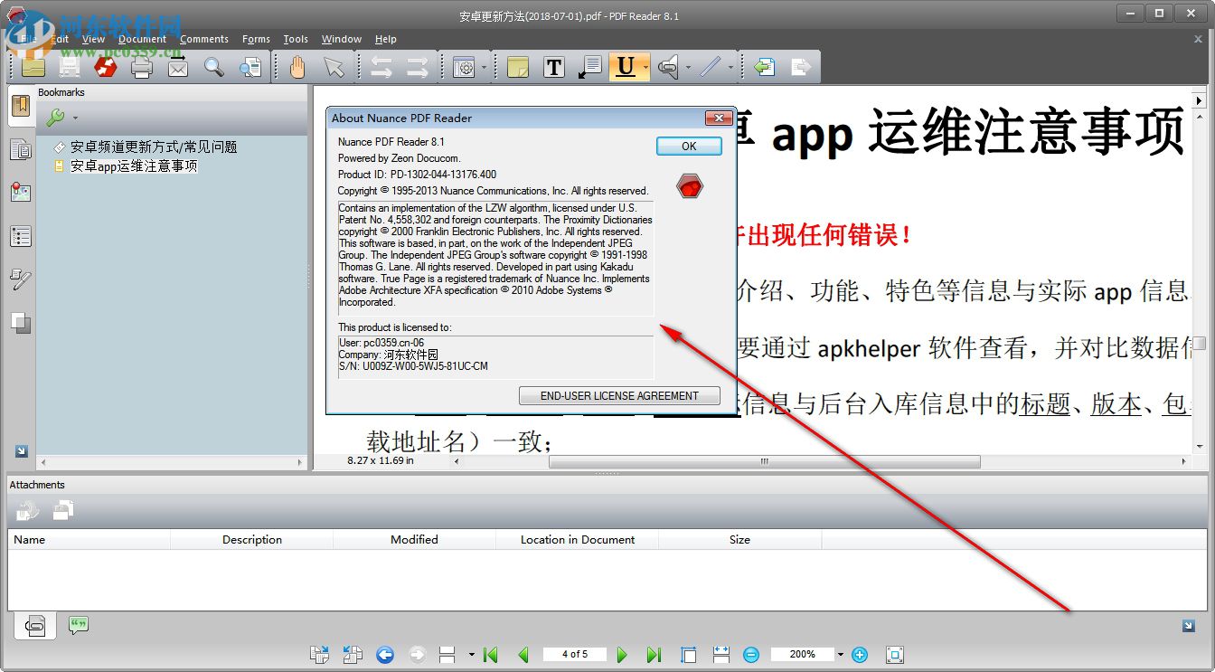Go to the first page
This screenshot has height=672, width=1215.
491,654
